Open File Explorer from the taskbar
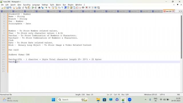Screen dimensions: 183x103 [x=98, y=100]
